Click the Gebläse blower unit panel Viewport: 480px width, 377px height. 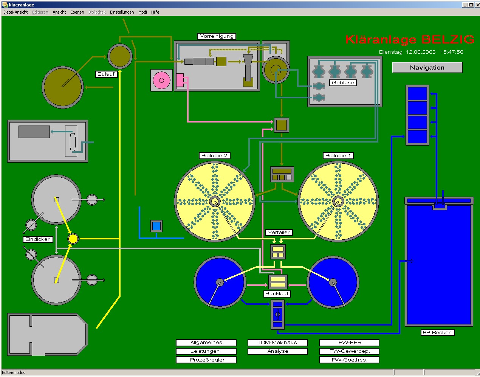(x=345, y=82)
